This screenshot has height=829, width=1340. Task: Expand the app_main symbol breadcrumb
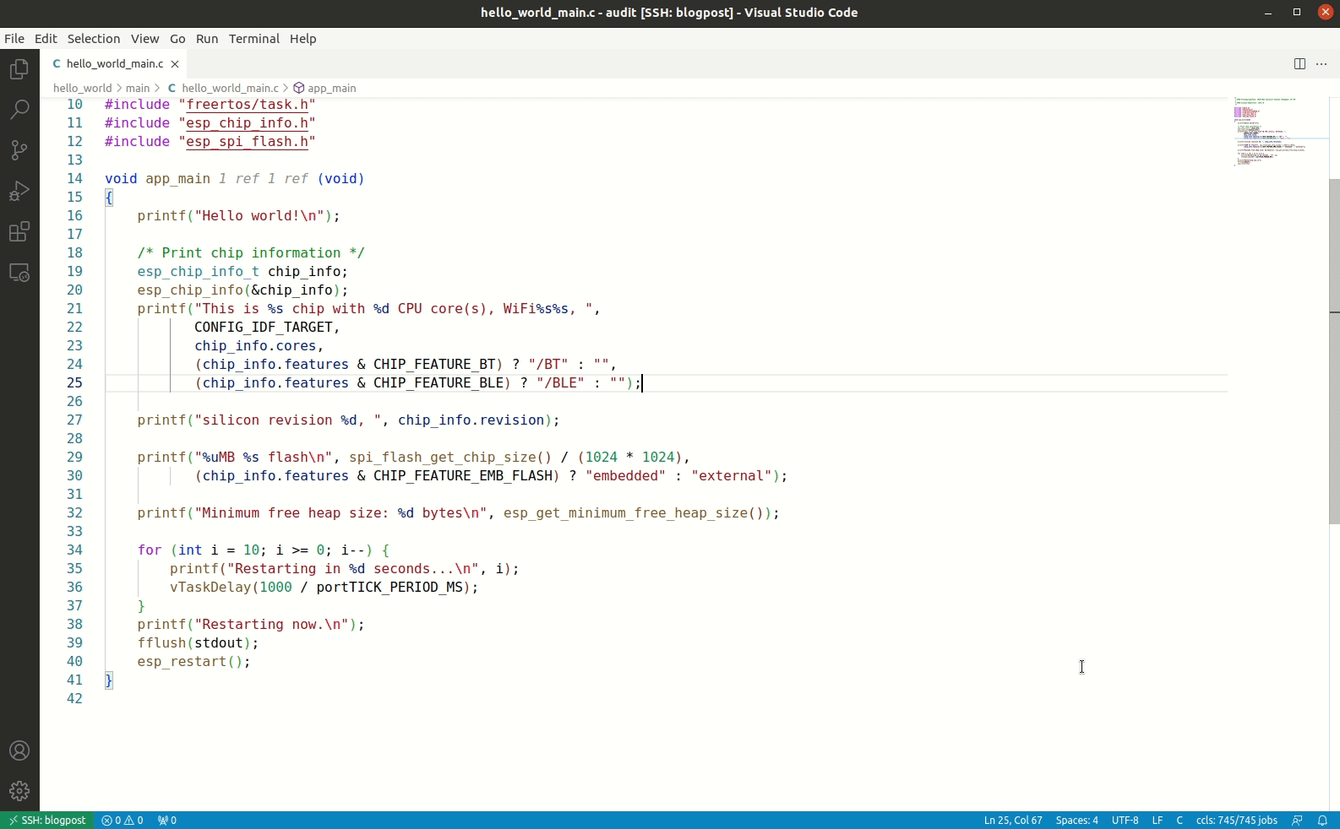pos(324,88)
